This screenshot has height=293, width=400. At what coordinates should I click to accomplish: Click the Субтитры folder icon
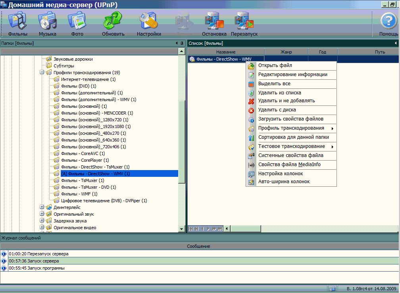(x=49, y=65)
